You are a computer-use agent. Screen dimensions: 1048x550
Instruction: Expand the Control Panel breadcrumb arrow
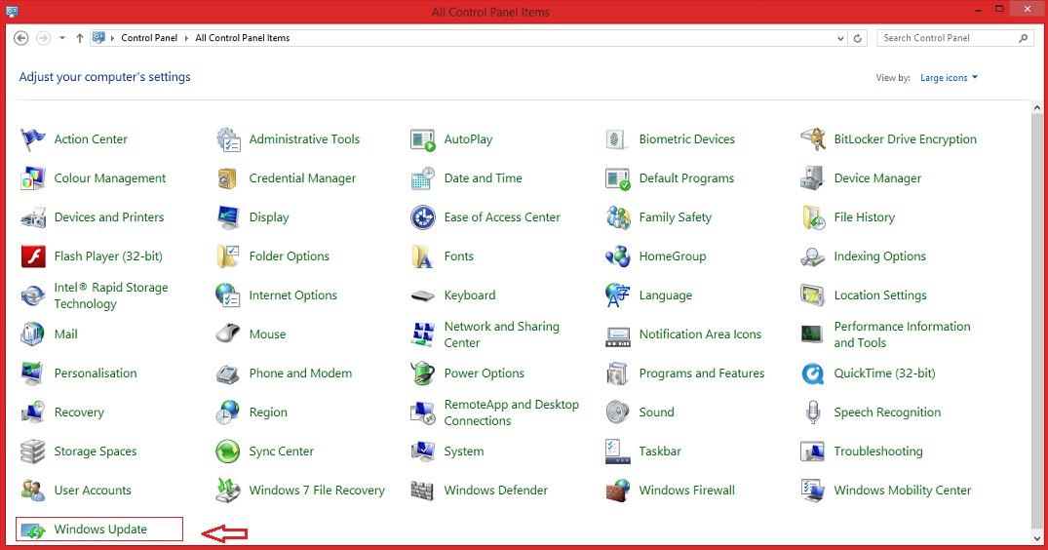[x=186, y=38]
